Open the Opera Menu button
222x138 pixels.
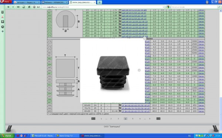6,1
